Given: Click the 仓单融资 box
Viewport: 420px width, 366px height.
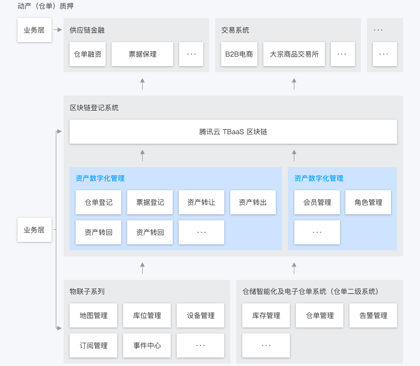Looking at the screenshot, I should pos(88,54).
